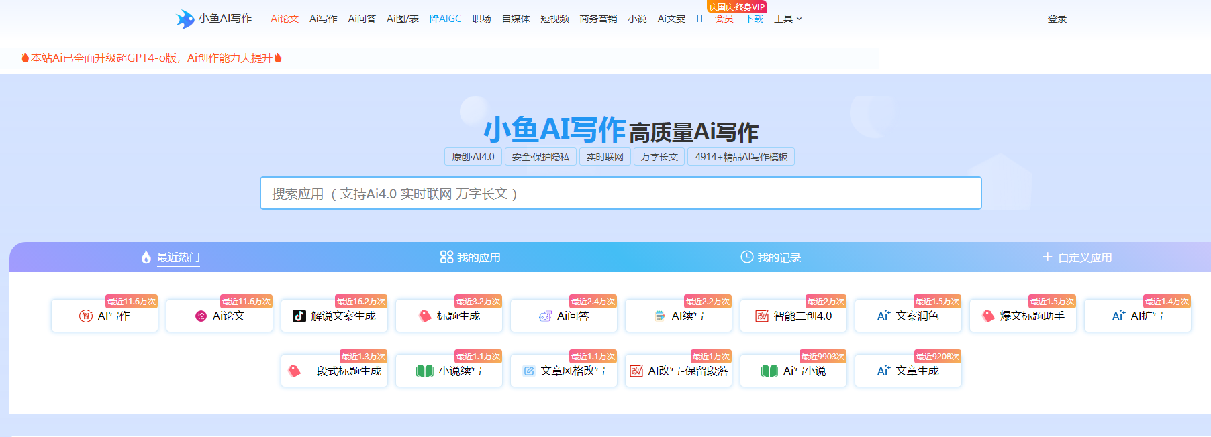Screen dimensions: 1211x437
Task: Switch to the 自定义应用 tab
Action: [x=1077, y=257]
